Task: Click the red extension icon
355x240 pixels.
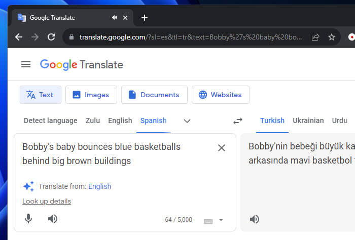Action: (351, 37)
